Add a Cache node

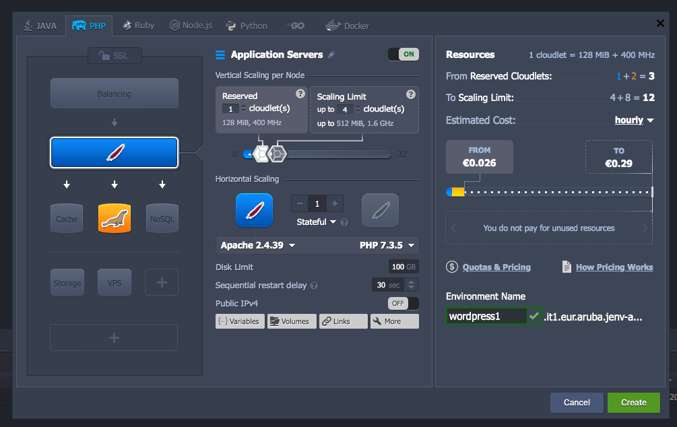pos(66,218)
